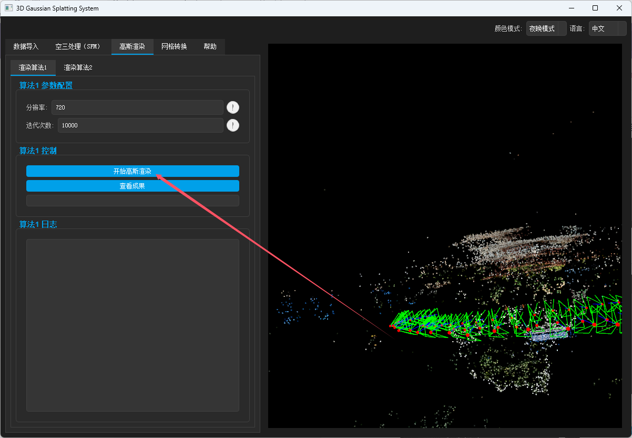This screenshot has height=438, width=632.
Task: Click the 开始高斯渲染 button
Action: 132,171
